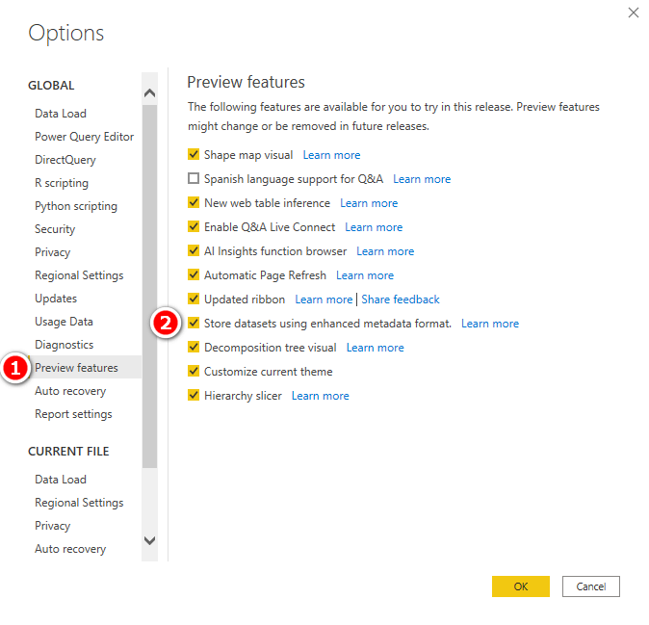Image resolution: width=649 pixels, height=625 pixels.
Task: Close the Options dialog with the X
Action: point(633,13)
